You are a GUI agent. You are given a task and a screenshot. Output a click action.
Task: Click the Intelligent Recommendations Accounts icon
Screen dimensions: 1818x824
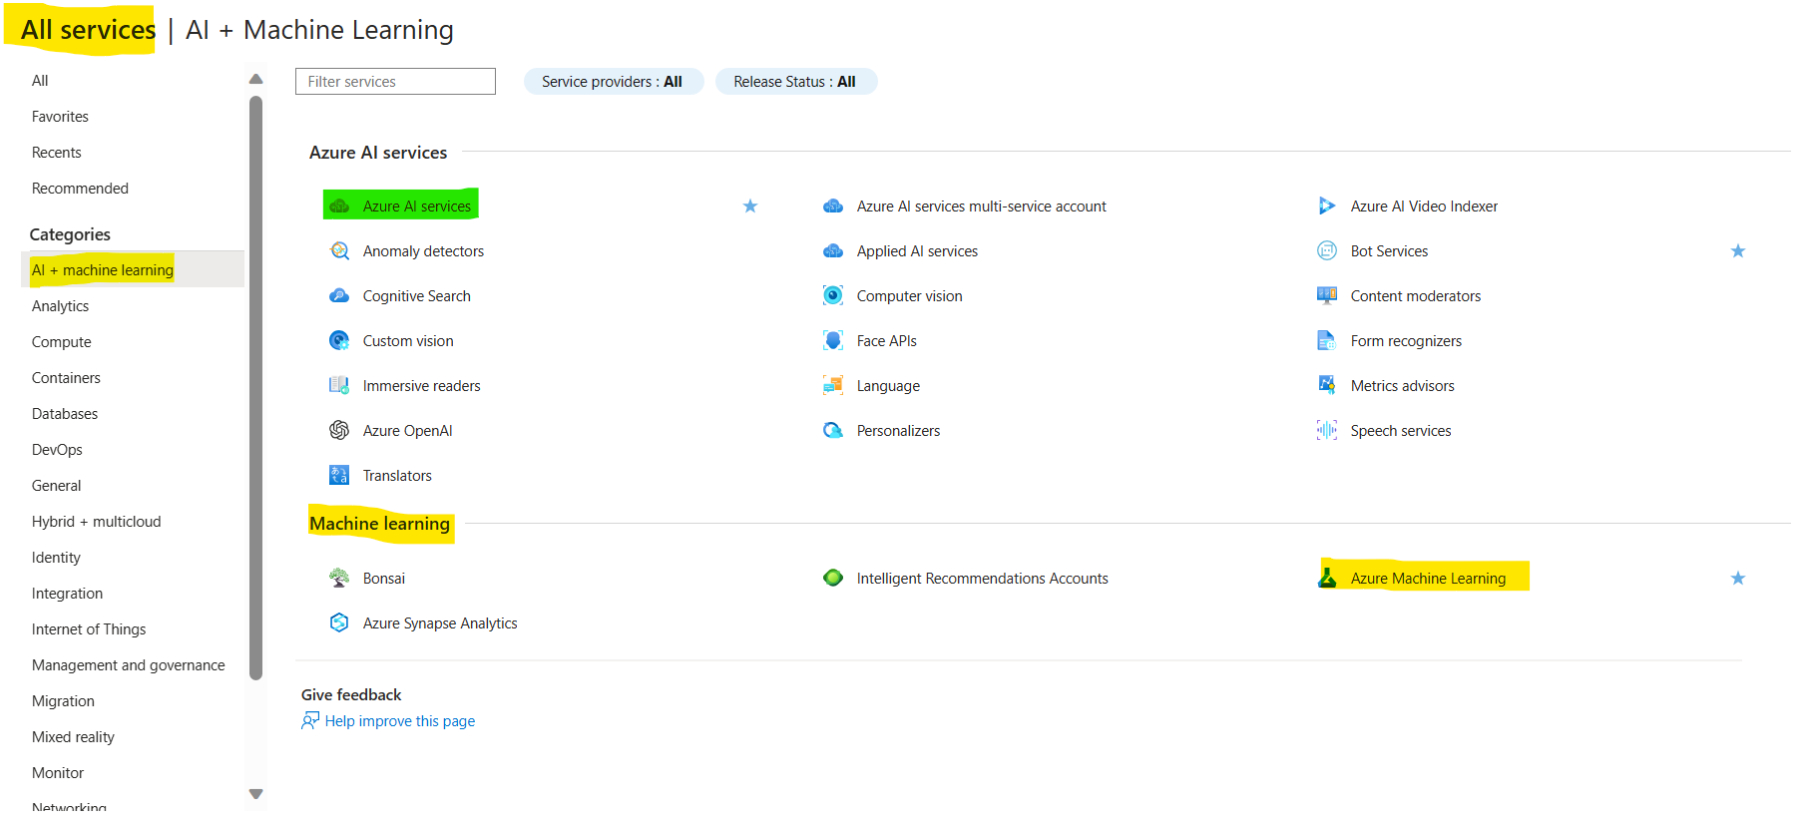pos(833,579)
